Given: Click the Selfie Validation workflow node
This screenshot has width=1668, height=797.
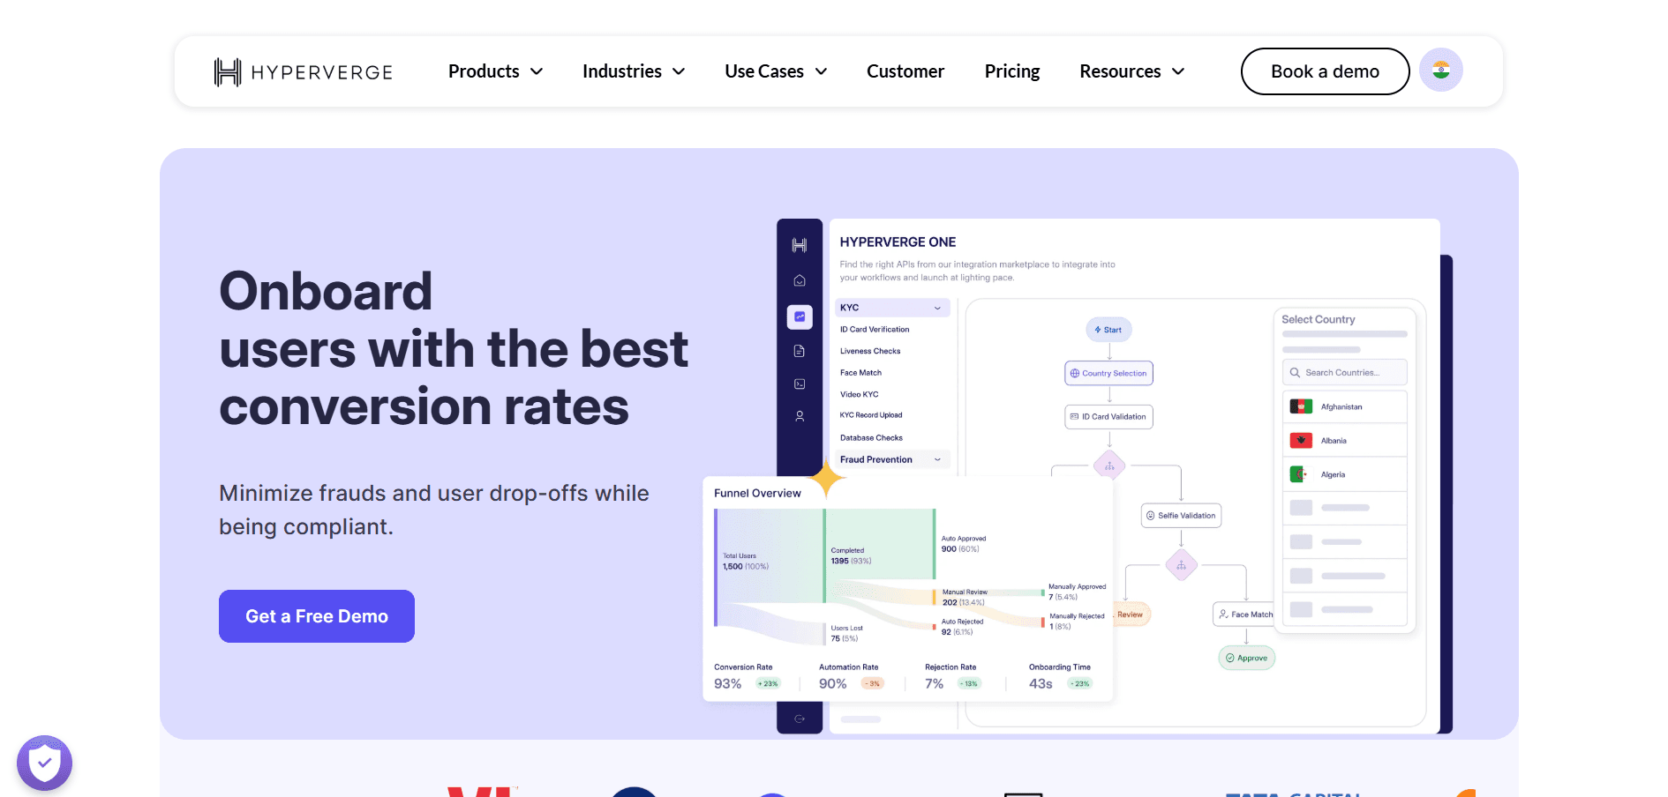Looking at the screenshot, I should coord(1181,516).
